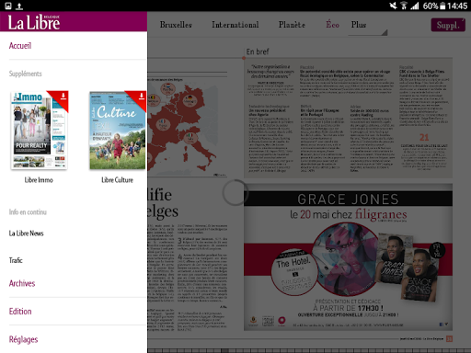Tap the Suppléments section heading
This screenshot has height=353, width=471.
(x=26, y=74)
